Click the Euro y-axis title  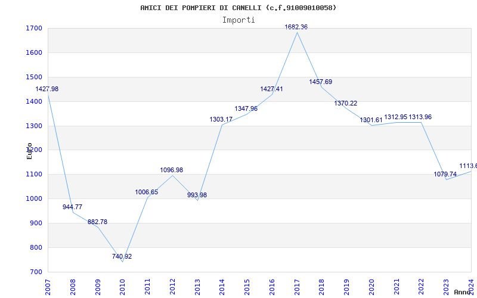[29, 151]
